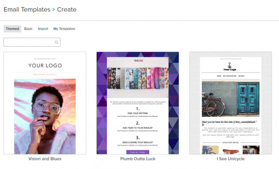Click the Email Templates breadcrumb link
This screenshot has width=279, height=169.
[27, 9]
